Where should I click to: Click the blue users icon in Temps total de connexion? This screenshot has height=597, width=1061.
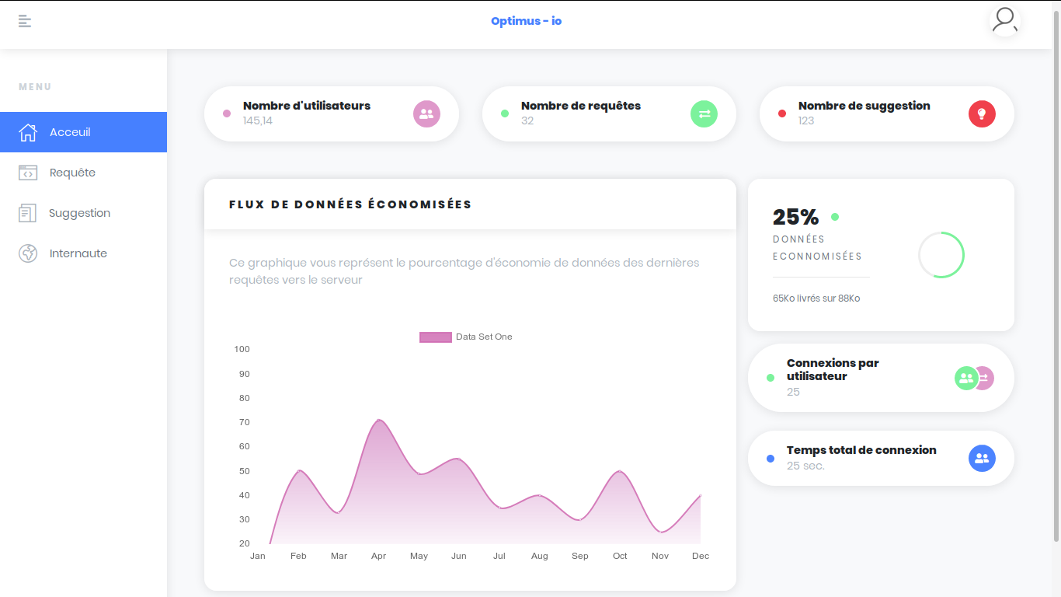tap(982, 459)
